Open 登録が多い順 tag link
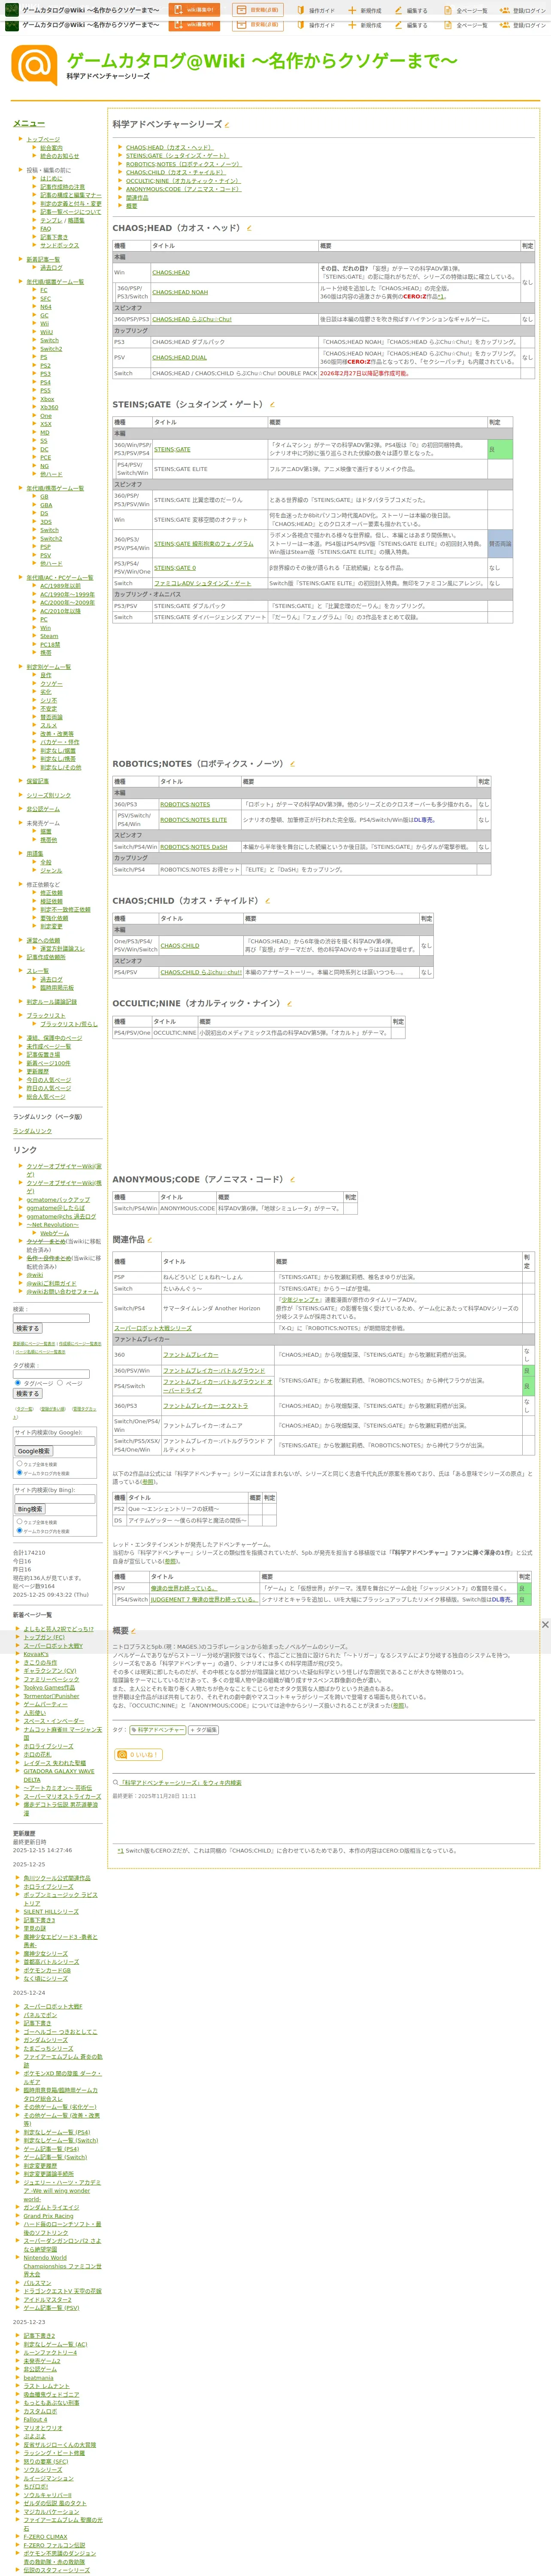 (x=53, y=1409)
